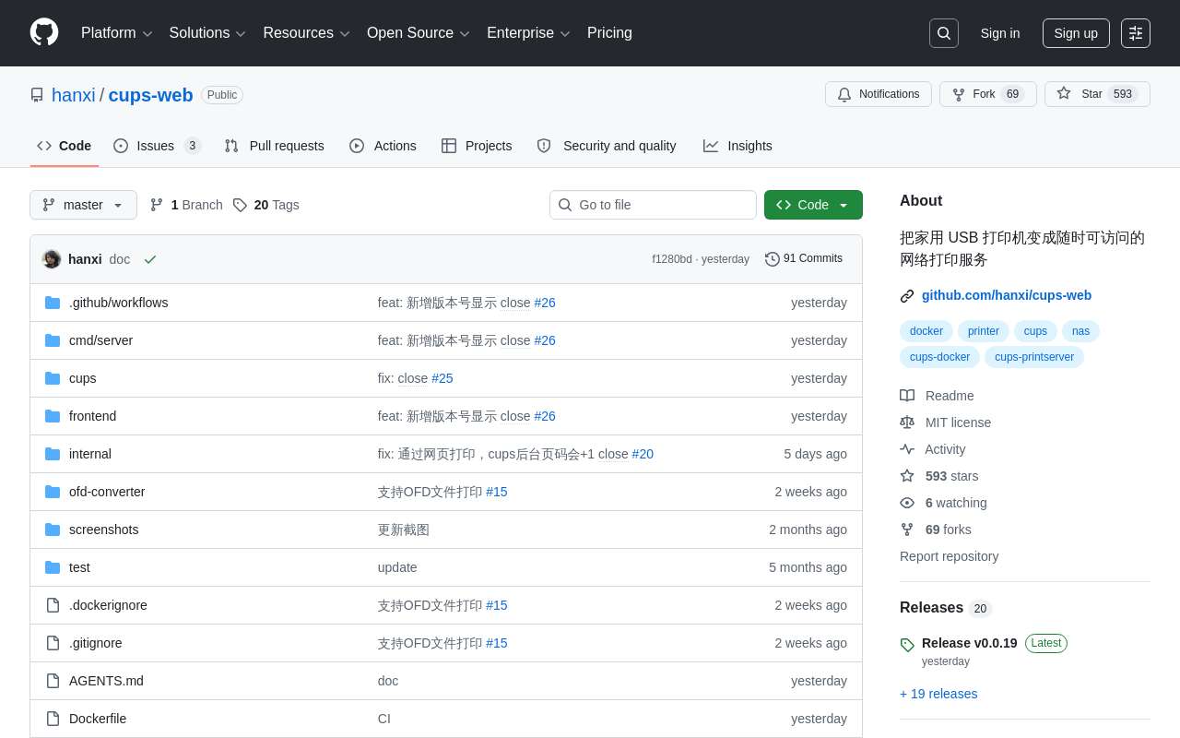Click the file icon for AGENTS.md
Image resolution: width=1180 pixels, height=738 pixels.
53,681
